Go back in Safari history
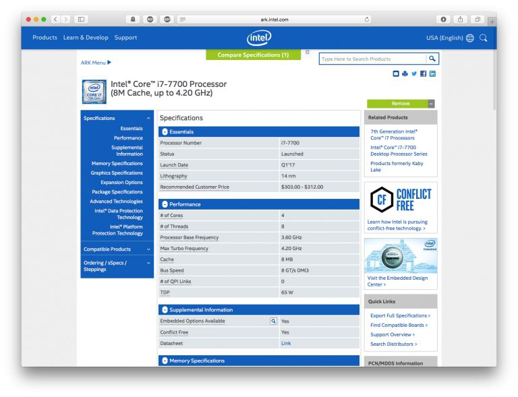 (55, 20)
